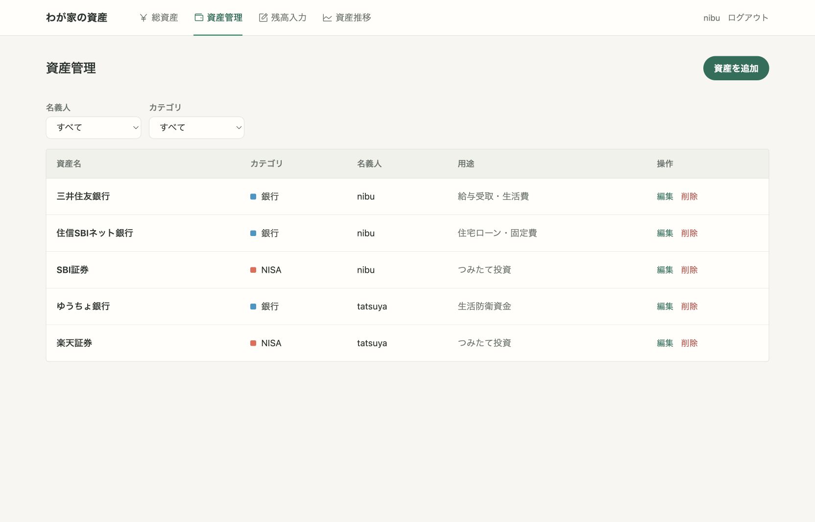Click the 住信SBIネット銀行 asset name
Screen dimensions: 815x522
pos(95,233)
